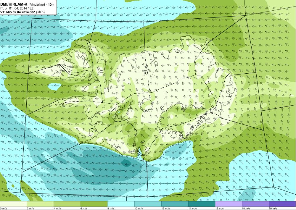The image size is (296, 210).
Task: Click the light green 2–4 m/s legend swatch
Action: point(40,204)
